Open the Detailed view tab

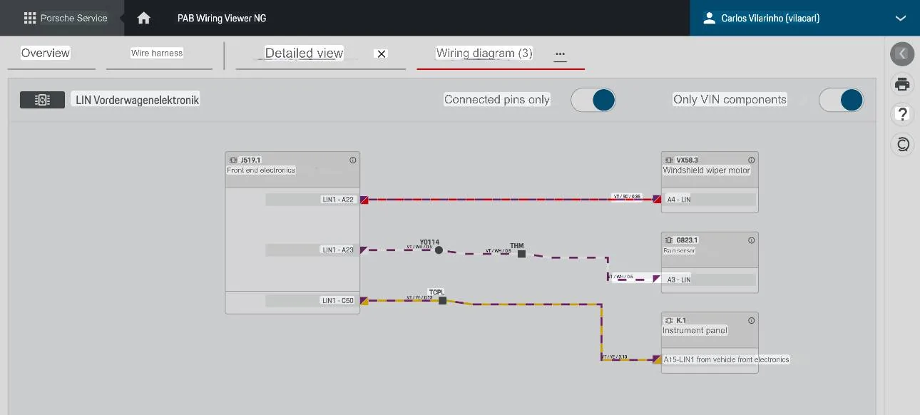tap(304, 53)
